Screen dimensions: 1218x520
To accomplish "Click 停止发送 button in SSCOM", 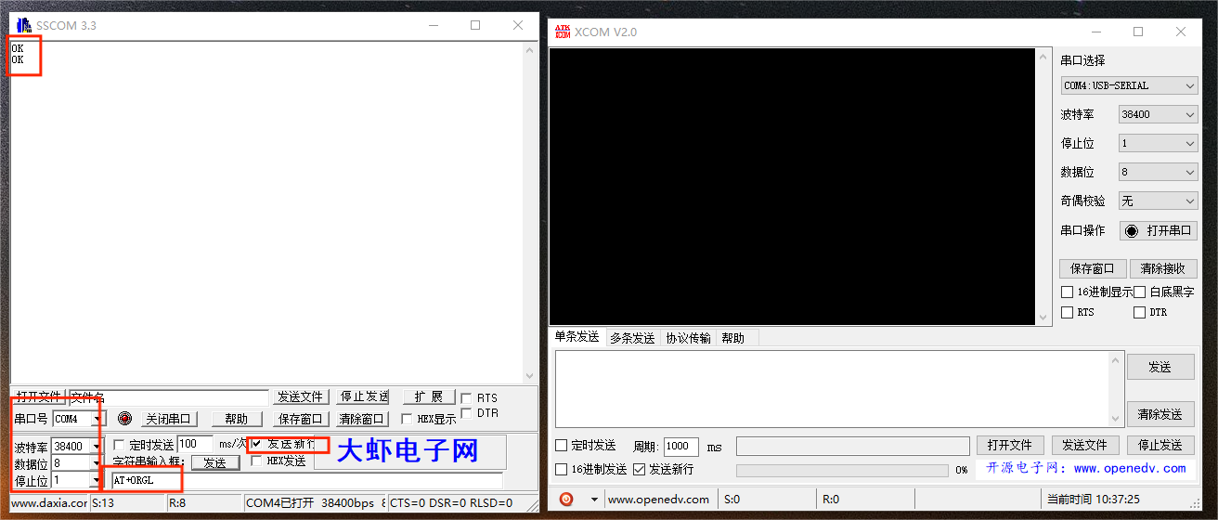I will pyautogui.click(x=364, y=396).
